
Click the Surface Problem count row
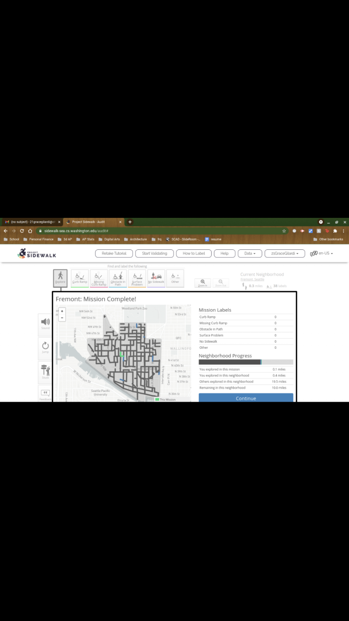pyautogui.click(x=246, y=335)
